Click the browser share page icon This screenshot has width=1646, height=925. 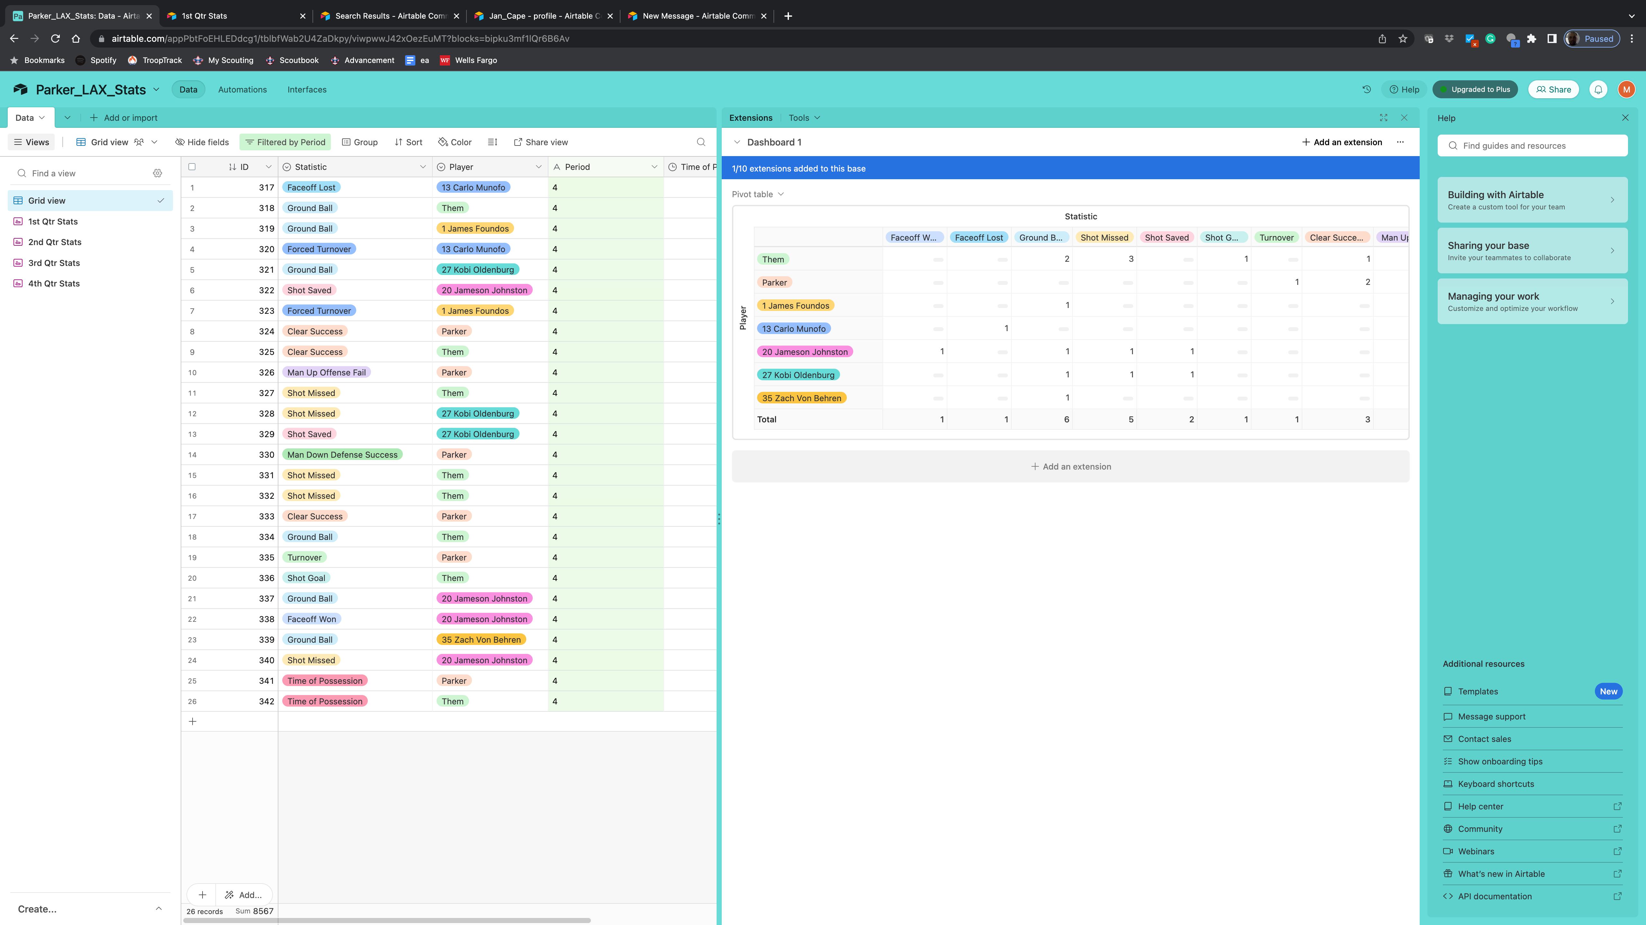point(1382,39)
